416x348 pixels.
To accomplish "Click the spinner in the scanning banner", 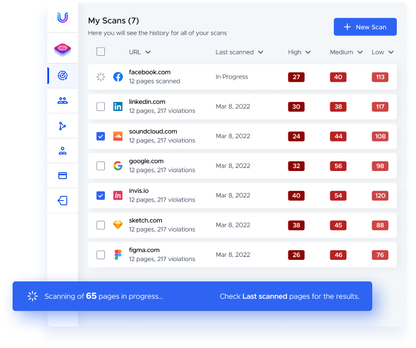I will pyautogui.click(x=32, y=296).
